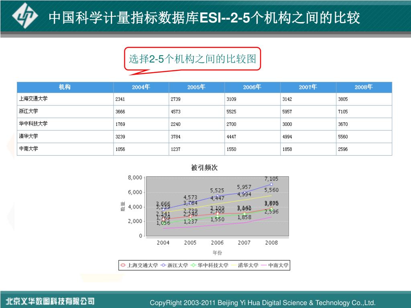The image size is (411, 308).
Task: Click table cell value 2700
Action: [x=232, y=124]
